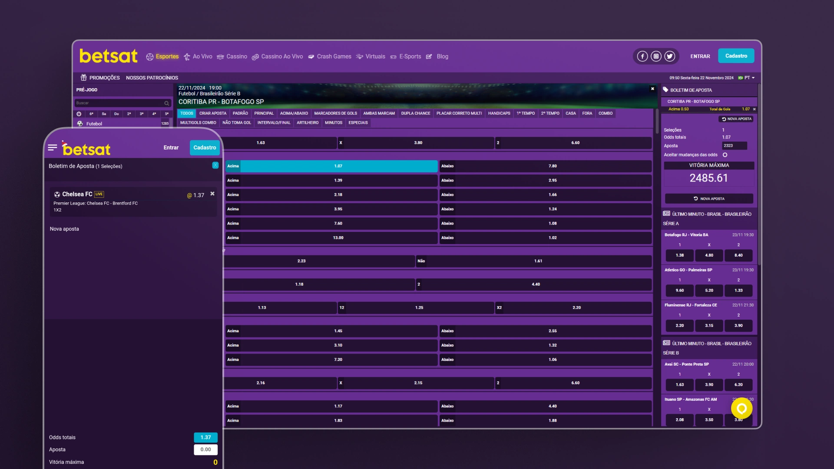834x469 pixels.
Task: Click the markets list vertical scrollbar
Action: pos(657,121)
